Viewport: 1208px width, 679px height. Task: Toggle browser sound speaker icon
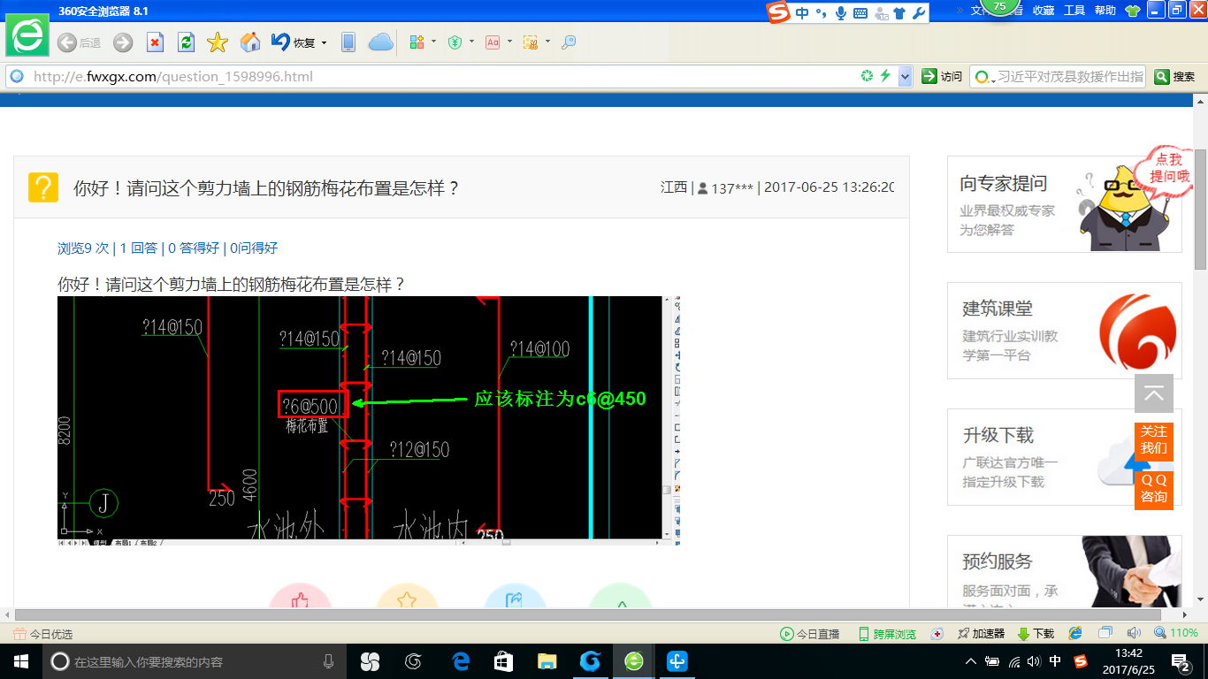(x=1135, y=633)
